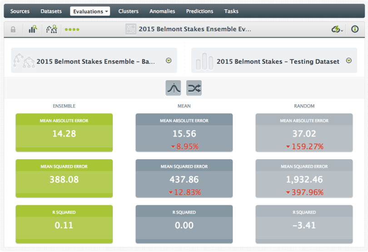Click the 8.95% difference indicator
Viewport: 368px width, 252px height.
pyautogui.click(x=185, y=146)
